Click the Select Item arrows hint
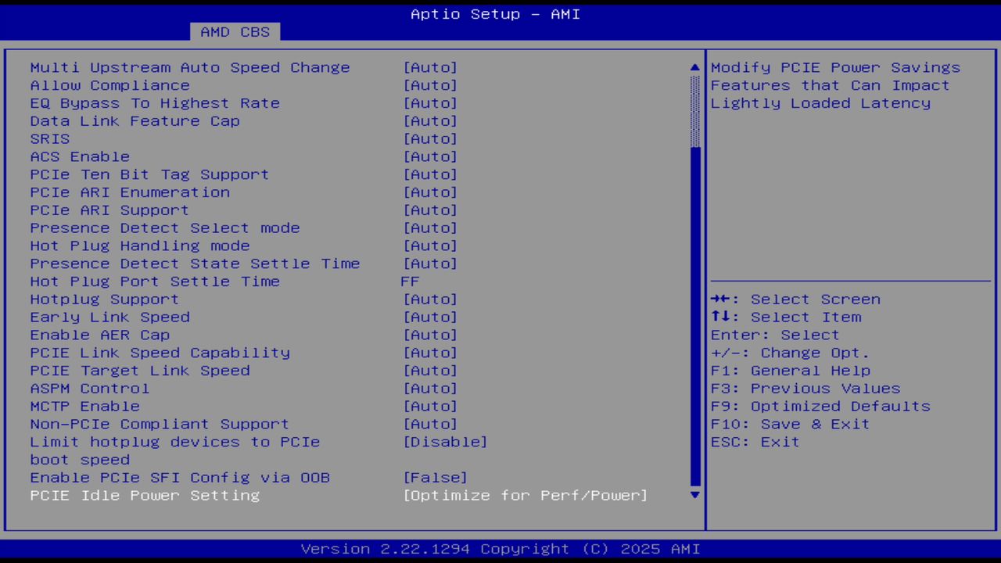This screenshot has height=563, width=1001. tap(786, 317)
